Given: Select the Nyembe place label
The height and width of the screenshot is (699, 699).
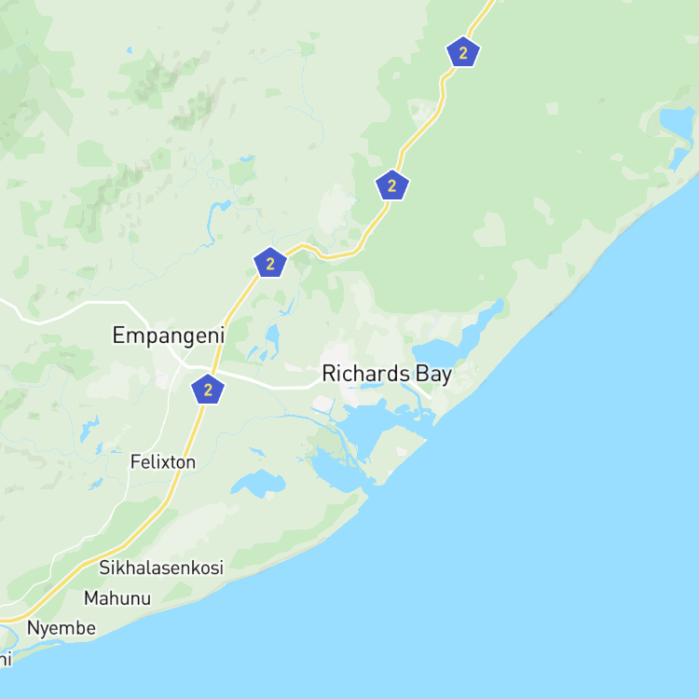Looking at the screenshot, I should pyautogui.click(x=62, y=628).
